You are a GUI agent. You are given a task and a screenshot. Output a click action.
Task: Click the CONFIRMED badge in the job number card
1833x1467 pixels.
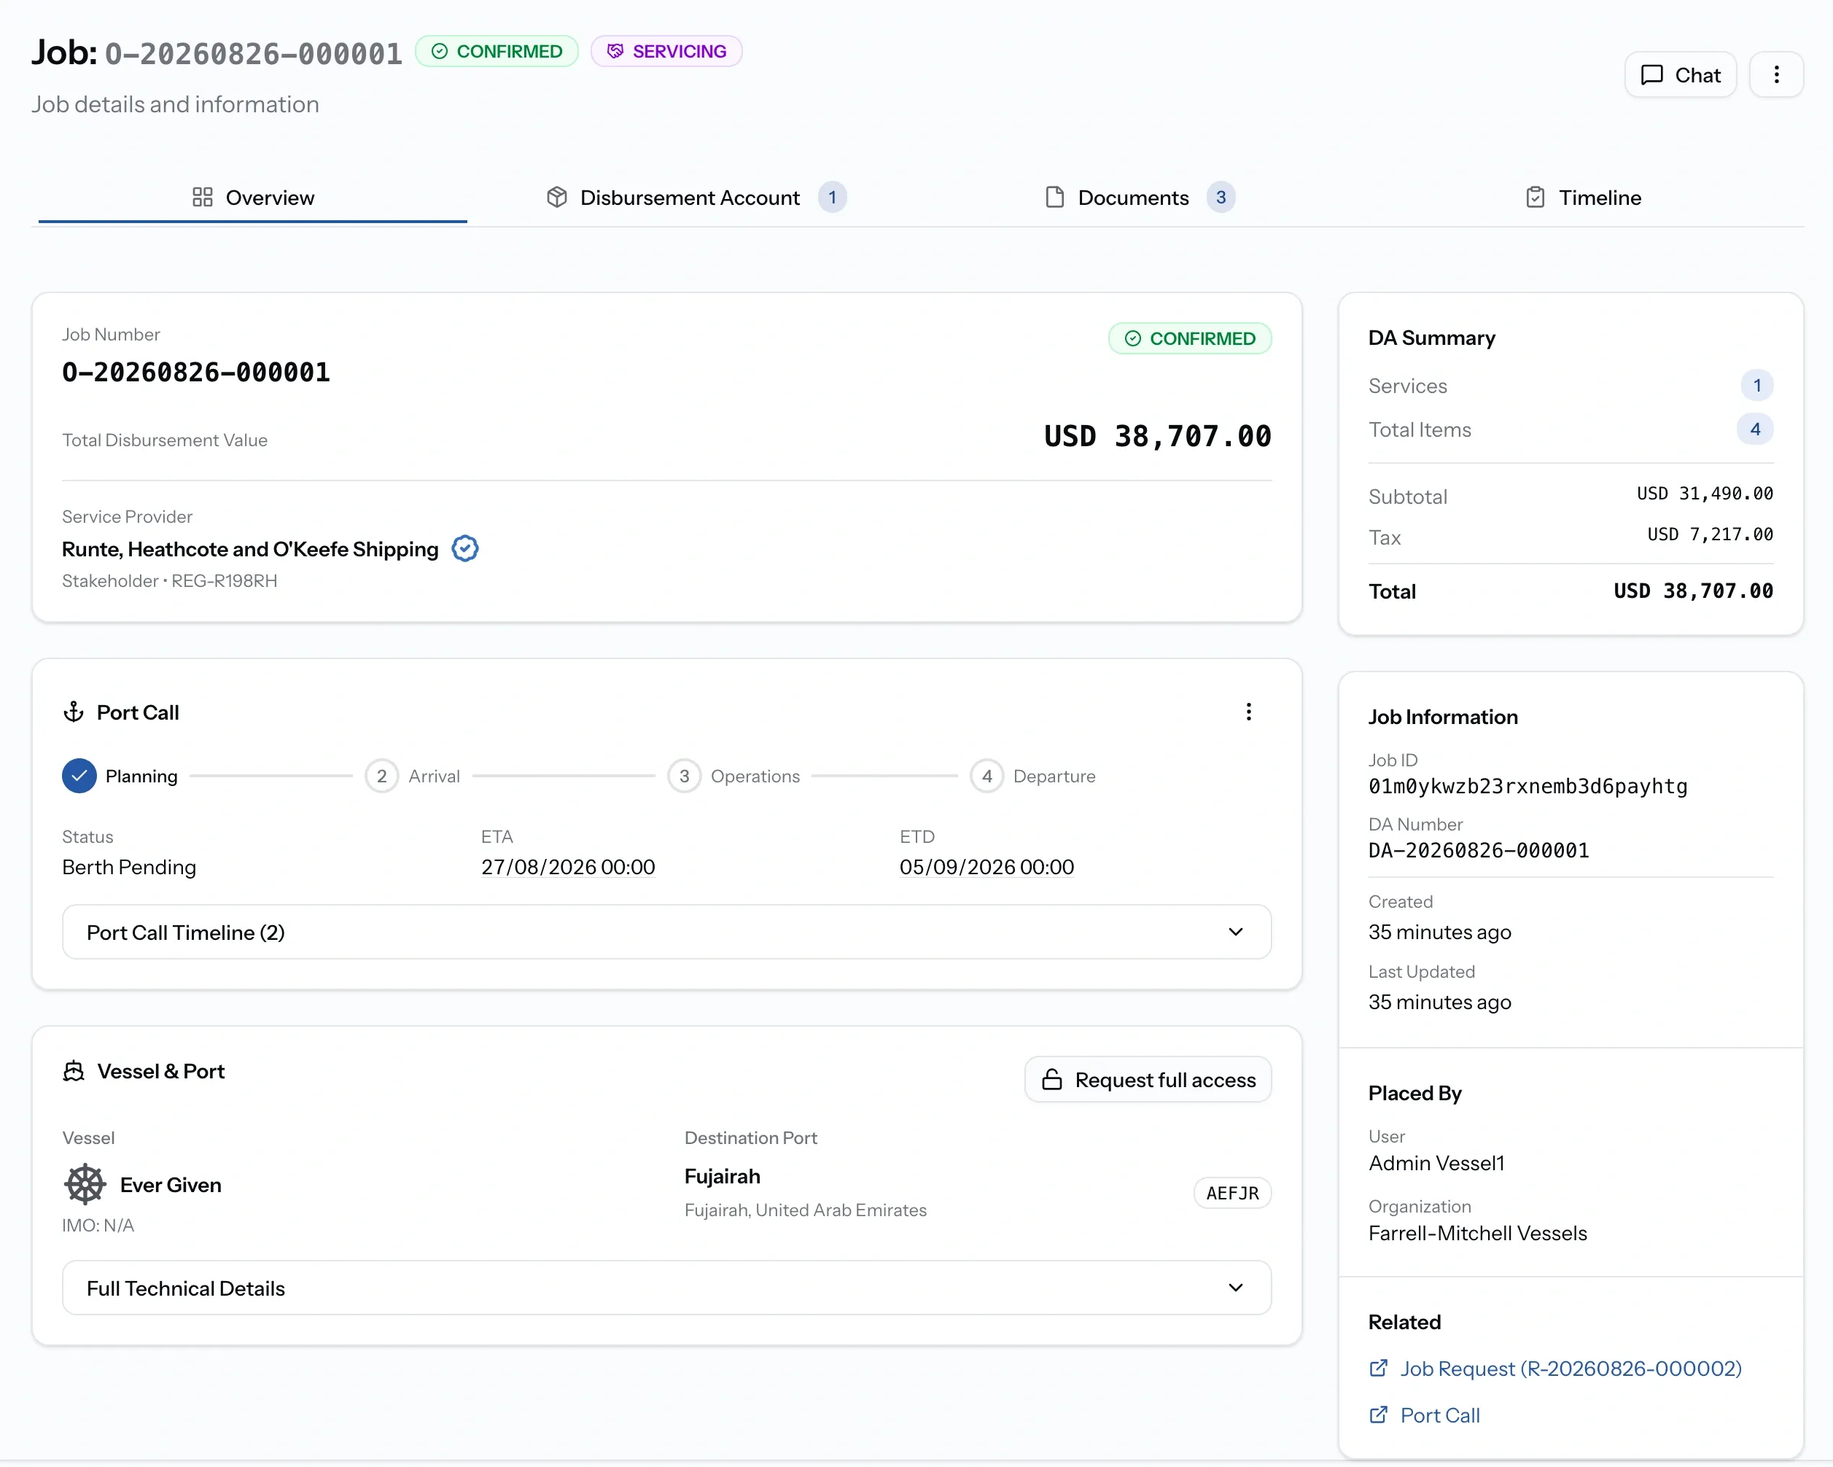[1189, 338]
